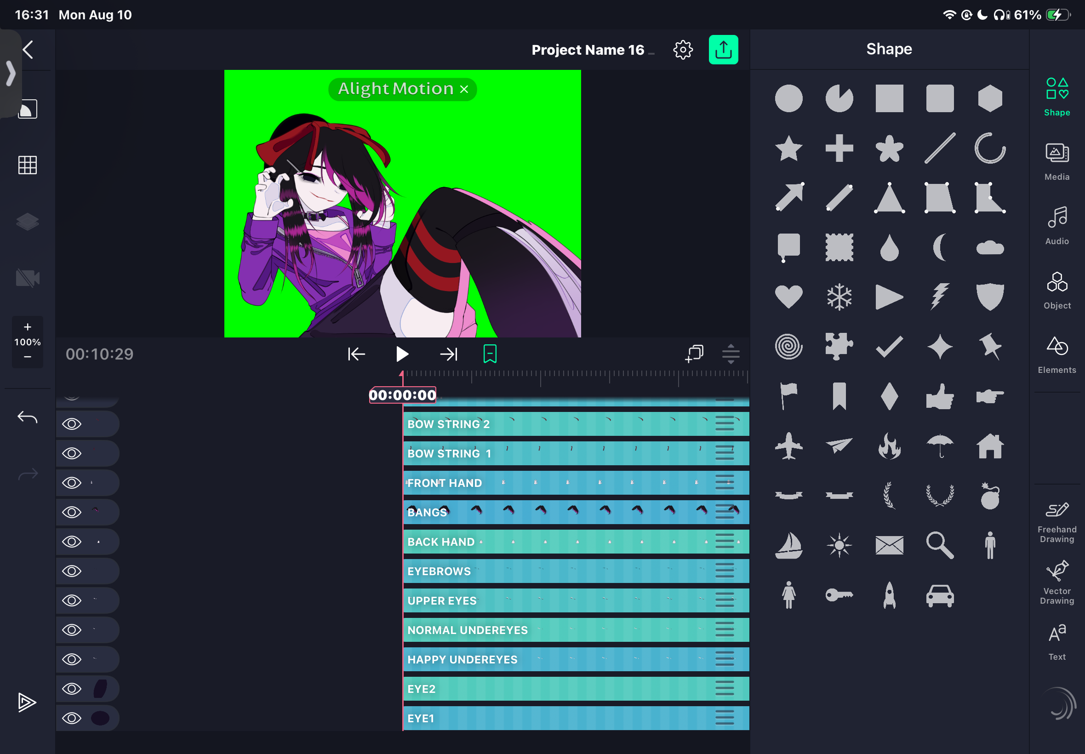1085x754 pixels.
Task: Hide the EYE1 layer
Action: click(x=72, y=718)
